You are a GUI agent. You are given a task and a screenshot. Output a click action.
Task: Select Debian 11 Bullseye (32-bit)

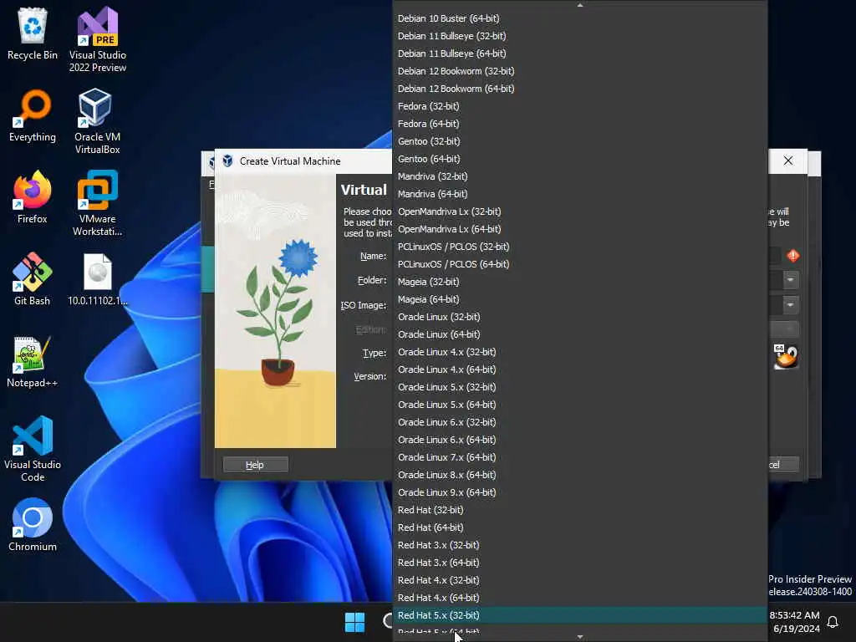[x=580, y=35]
